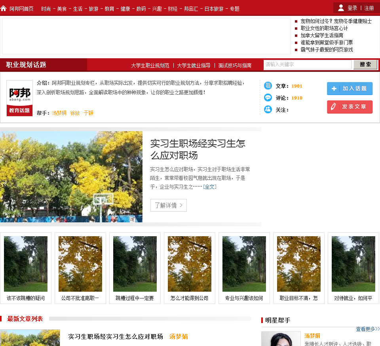Screen dimensions: 380x346
Task: Select the 大学生就业指导 tab
Action: tap(194, 65)
